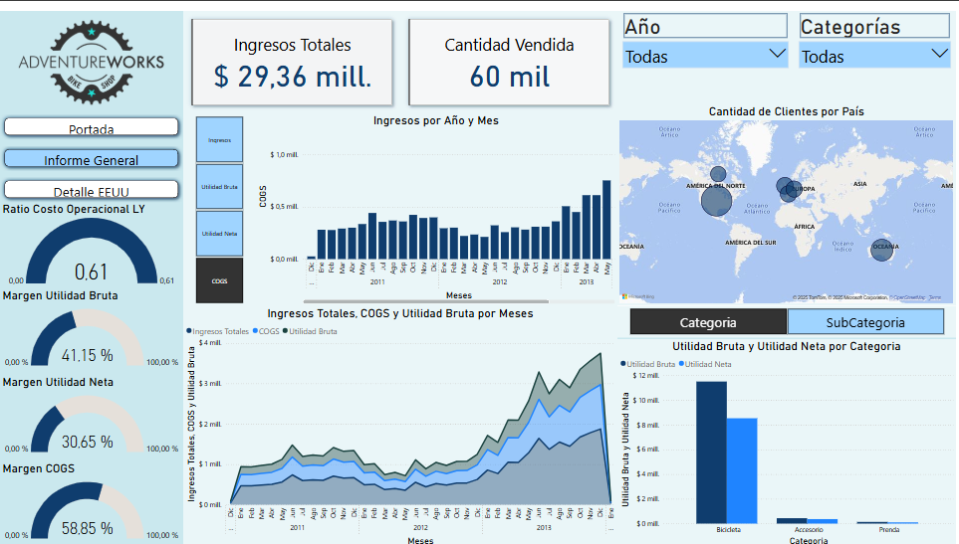
Task: Toggle the Utilidad Neta measure tile
Action: [x=220, y=234]
